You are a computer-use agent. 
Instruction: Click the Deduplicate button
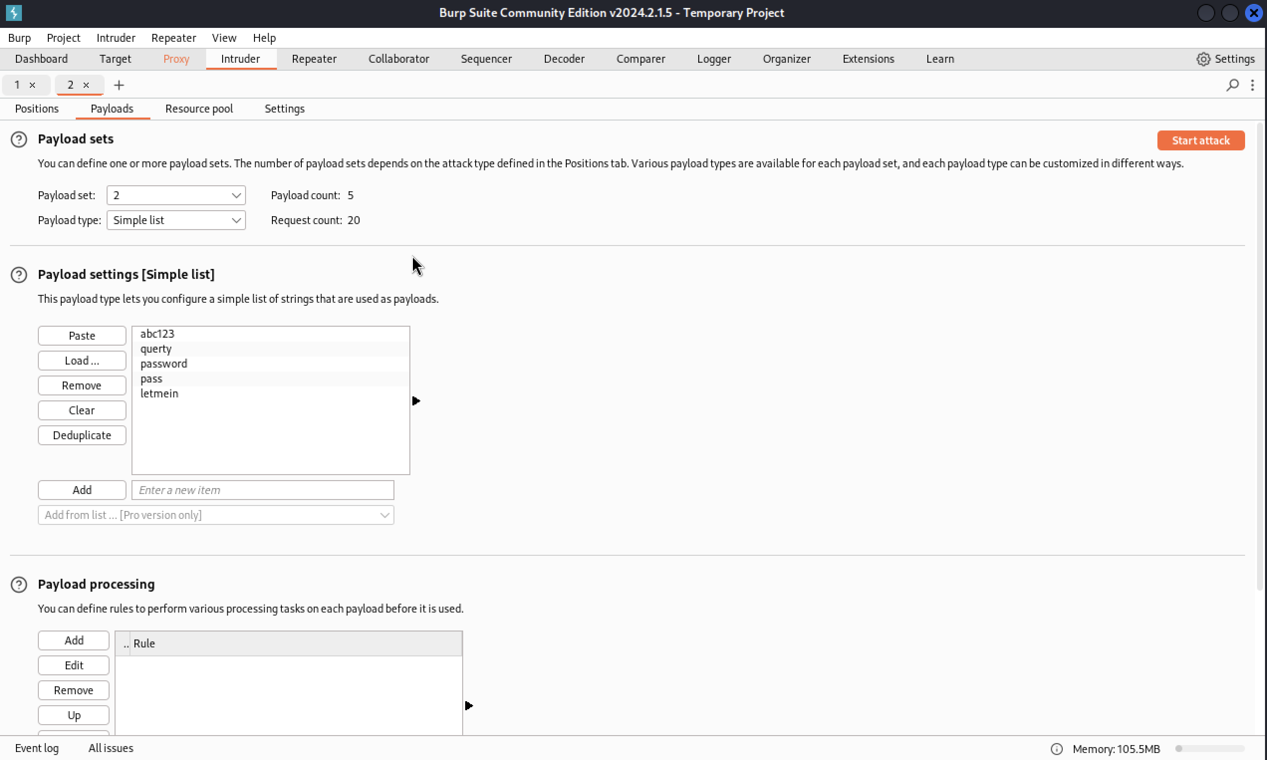coord(81,435)
